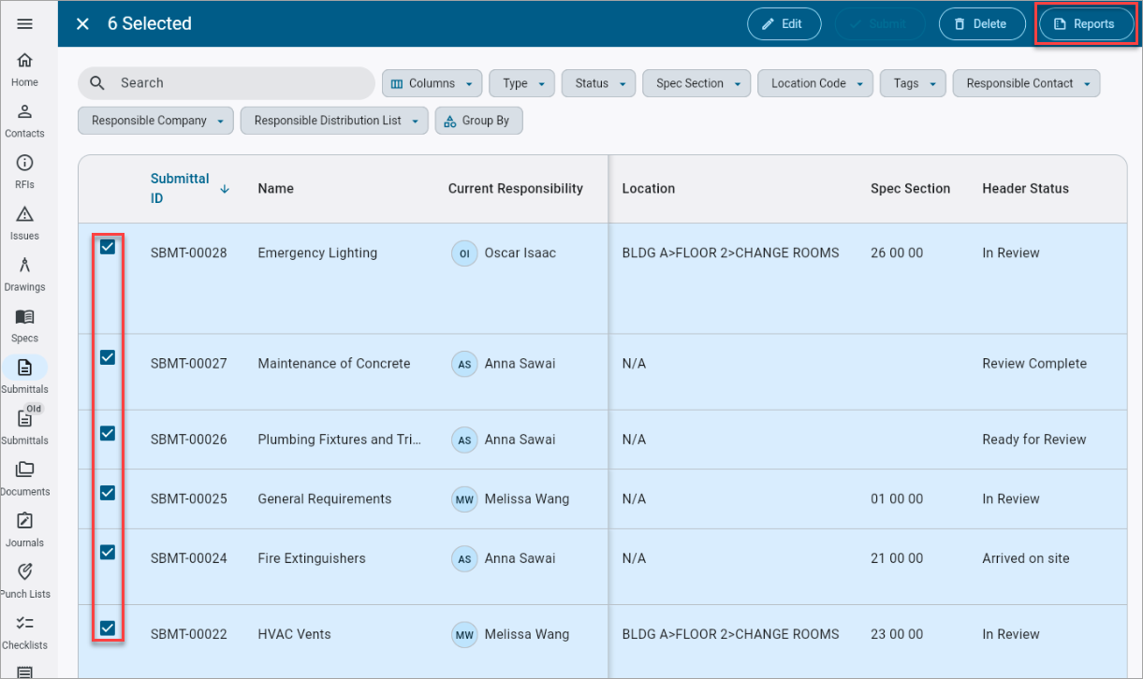Open the Columns dropdown
Screen dimensions: 1143x679
point(432,83)
